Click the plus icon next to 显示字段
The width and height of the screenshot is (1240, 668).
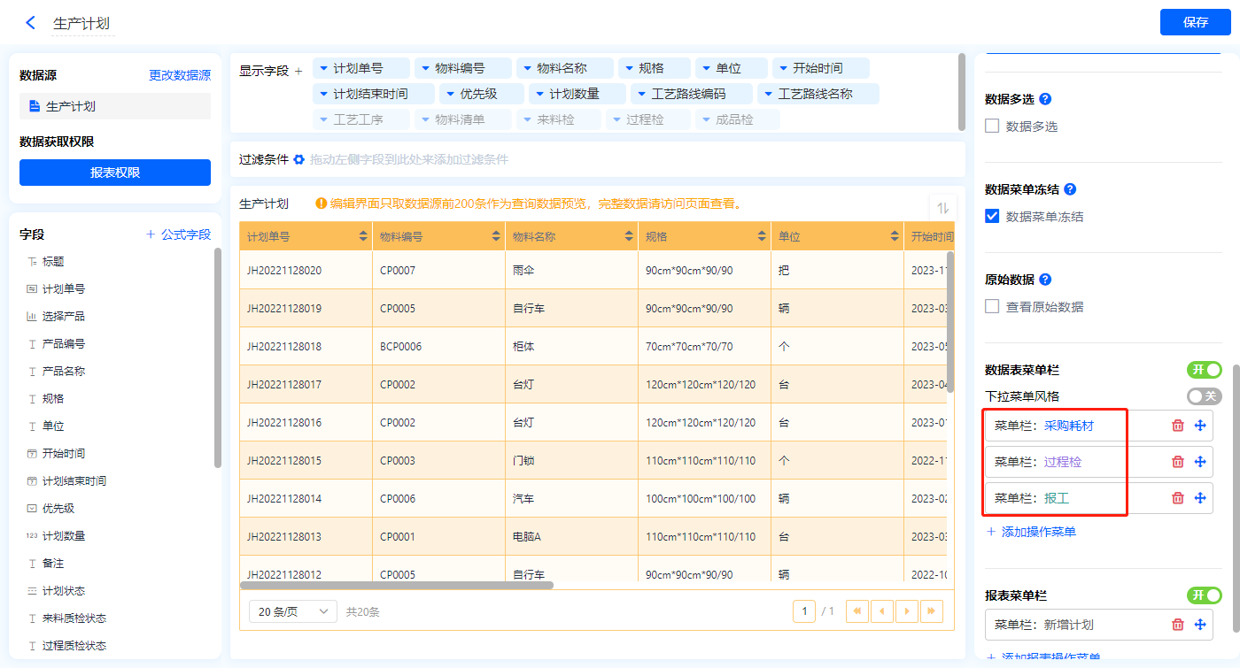click(298, 71)
